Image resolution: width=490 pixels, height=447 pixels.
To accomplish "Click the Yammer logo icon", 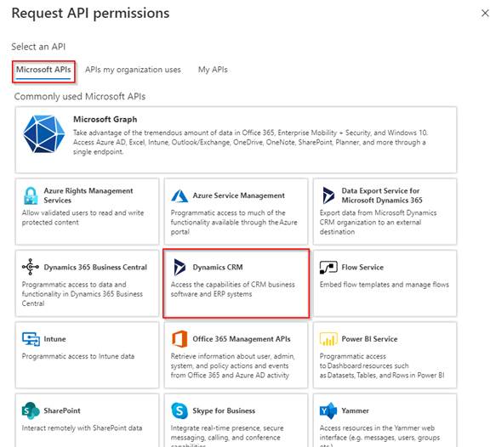I will click(x=328, y=410).
